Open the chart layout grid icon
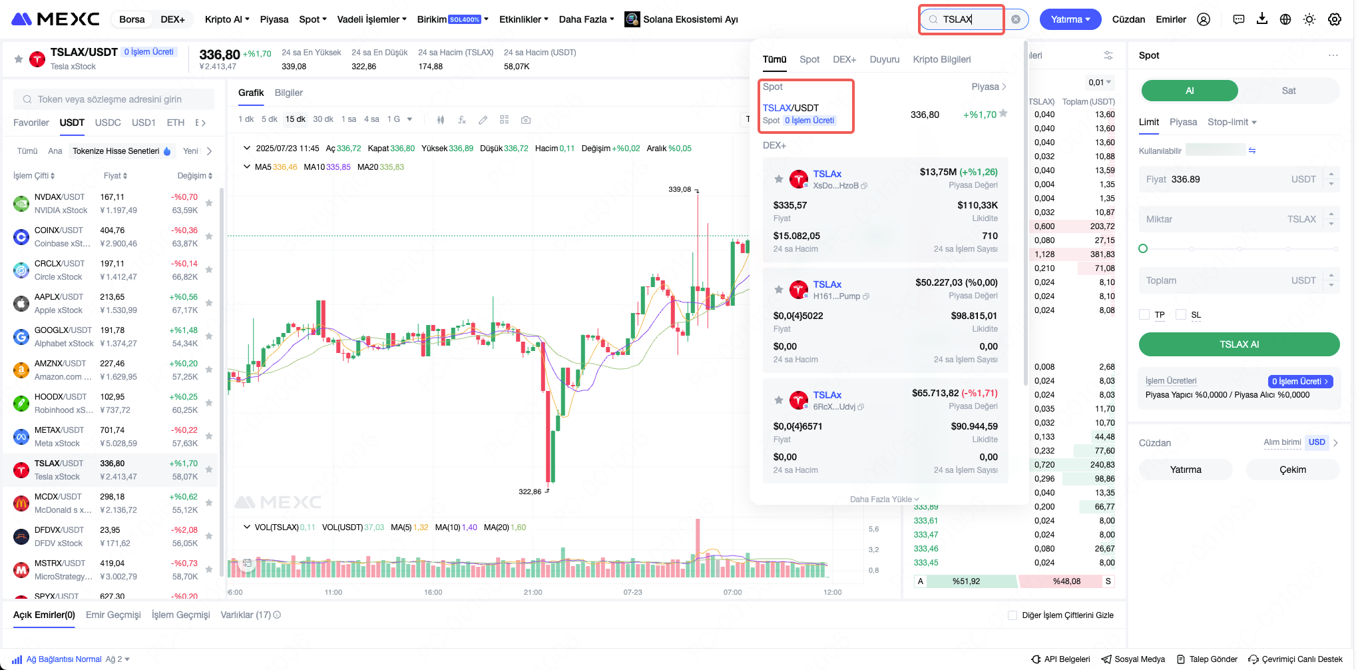Image resolution: width=1356 pixels, height=670 pixels. (x=505, y=120)
